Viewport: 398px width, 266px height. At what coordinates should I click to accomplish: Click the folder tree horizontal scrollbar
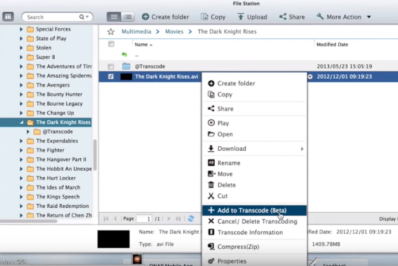coord(28,221)
